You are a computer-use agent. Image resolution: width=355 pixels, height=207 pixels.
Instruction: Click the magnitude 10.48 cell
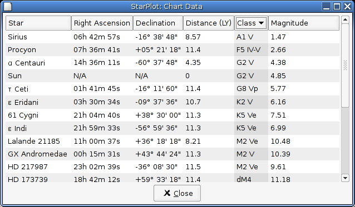(x=280, y=142)
